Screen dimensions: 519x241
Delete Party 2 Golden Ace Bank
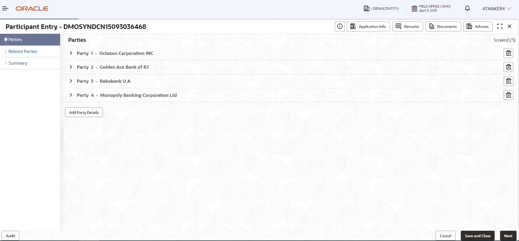click(508, 67)
